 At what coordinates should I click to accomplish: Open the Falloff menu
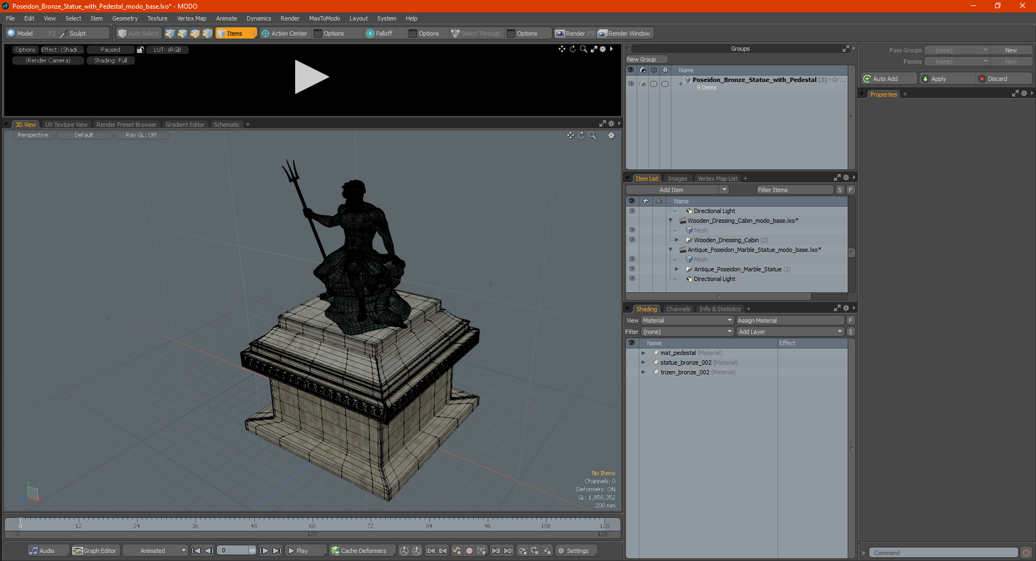pyautogui.click(x=384, y=33)
